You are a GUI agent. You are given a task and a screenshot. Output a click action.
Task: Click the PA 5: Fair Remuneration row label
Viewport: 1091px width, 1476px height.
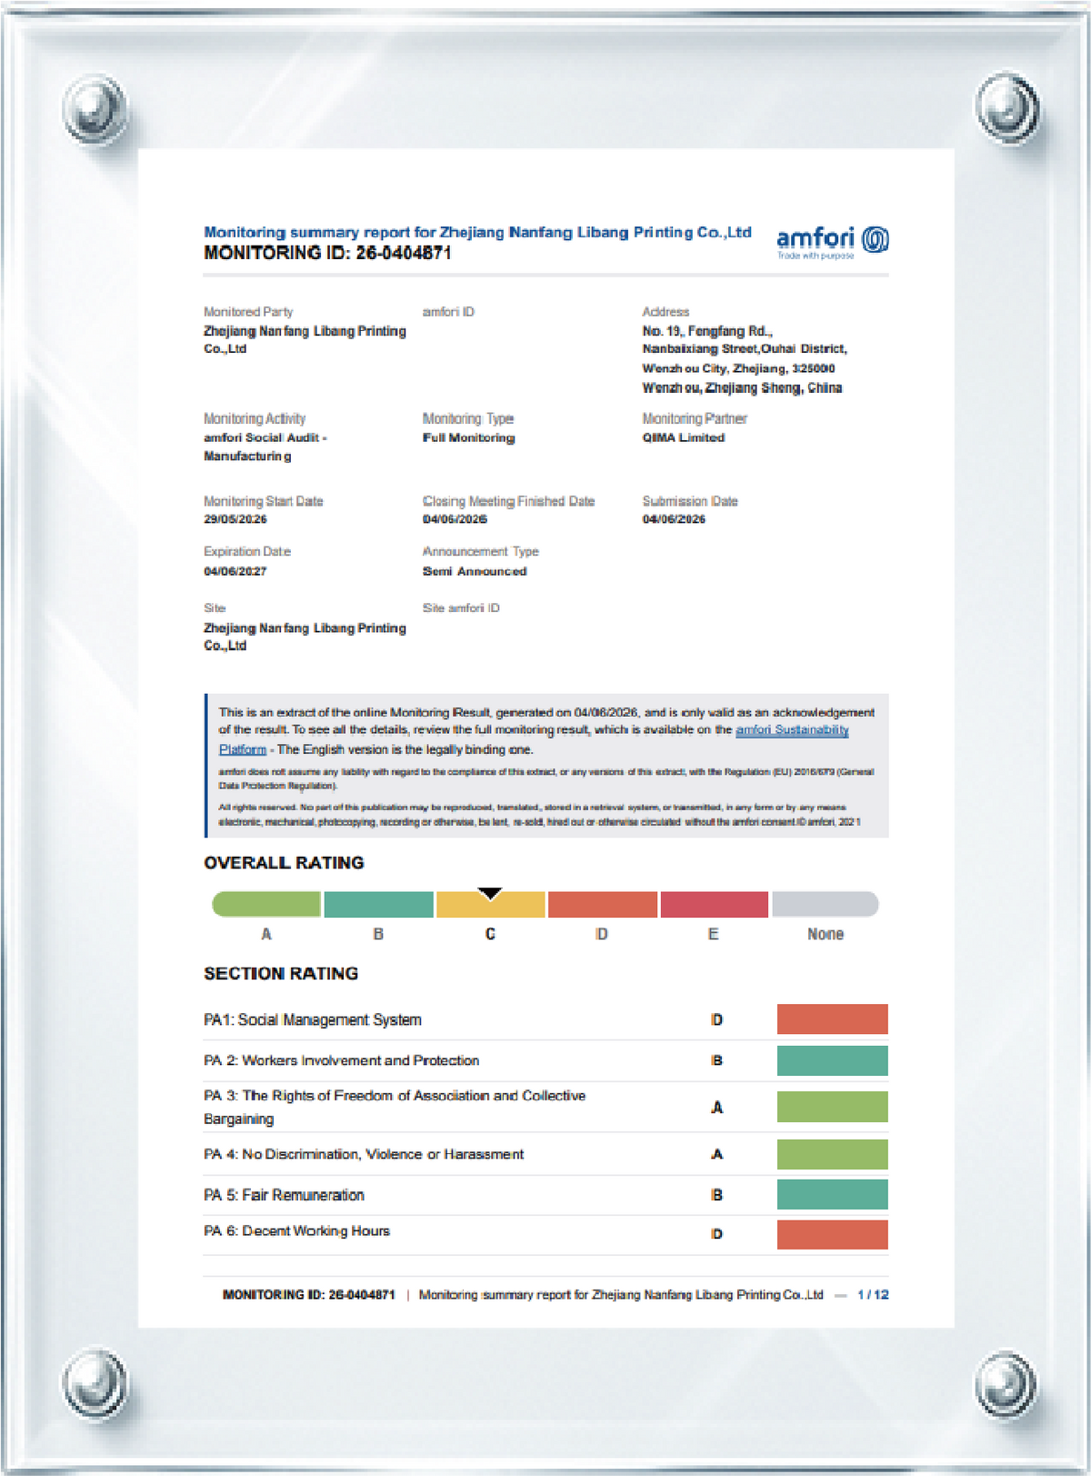point(284,1195)
